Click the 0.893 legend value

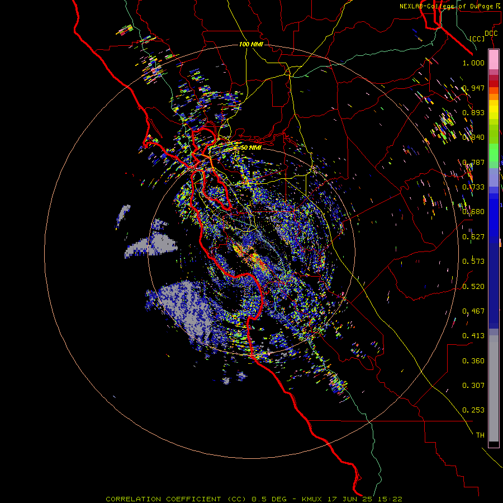click(x=473, y=112)
